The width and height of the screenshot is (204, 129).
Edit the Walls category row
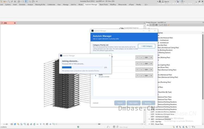tap(146, 75)
